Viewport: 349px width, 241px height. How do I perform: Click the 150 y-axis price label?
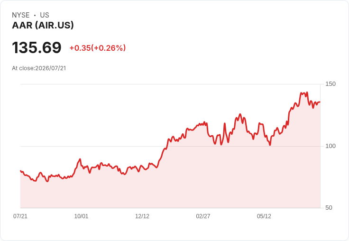pyautogui.click(x=331, y=84)
